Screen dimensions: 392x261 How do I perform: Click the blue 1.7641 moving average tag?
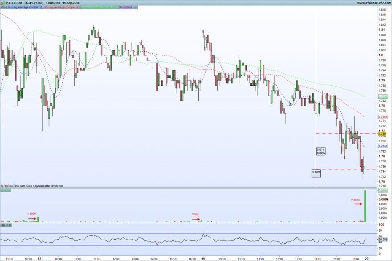(x=383, y=146)
